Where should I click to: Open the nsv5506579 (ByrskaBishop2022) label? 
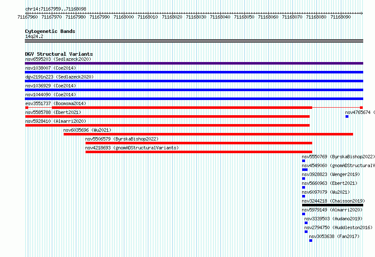point(122,139)
